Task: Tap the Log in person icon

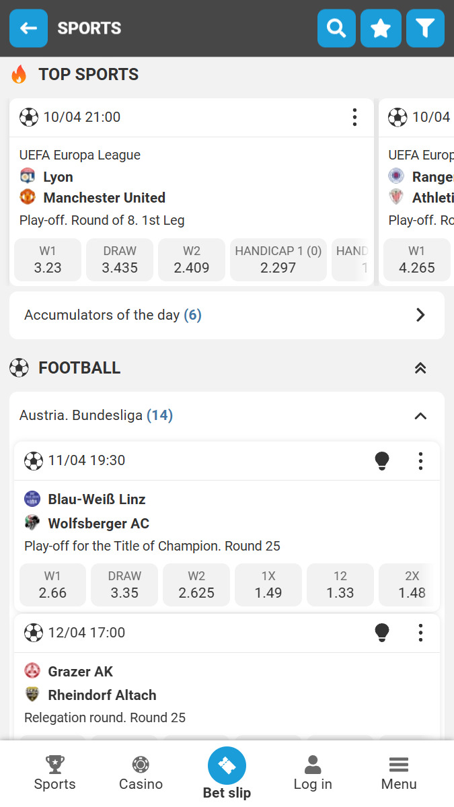Action: click(313, 763)
